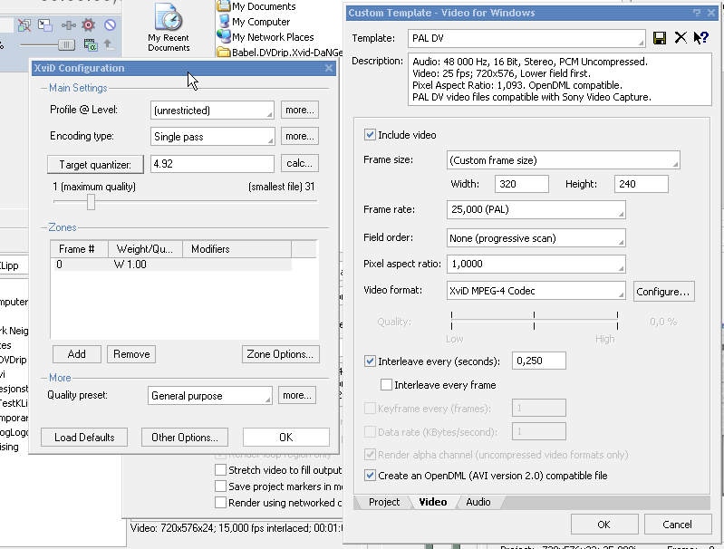Enable Save project markers checkbox
This screenshot has width=724, height=549.
pyautogui.click(x=221, y=486)
